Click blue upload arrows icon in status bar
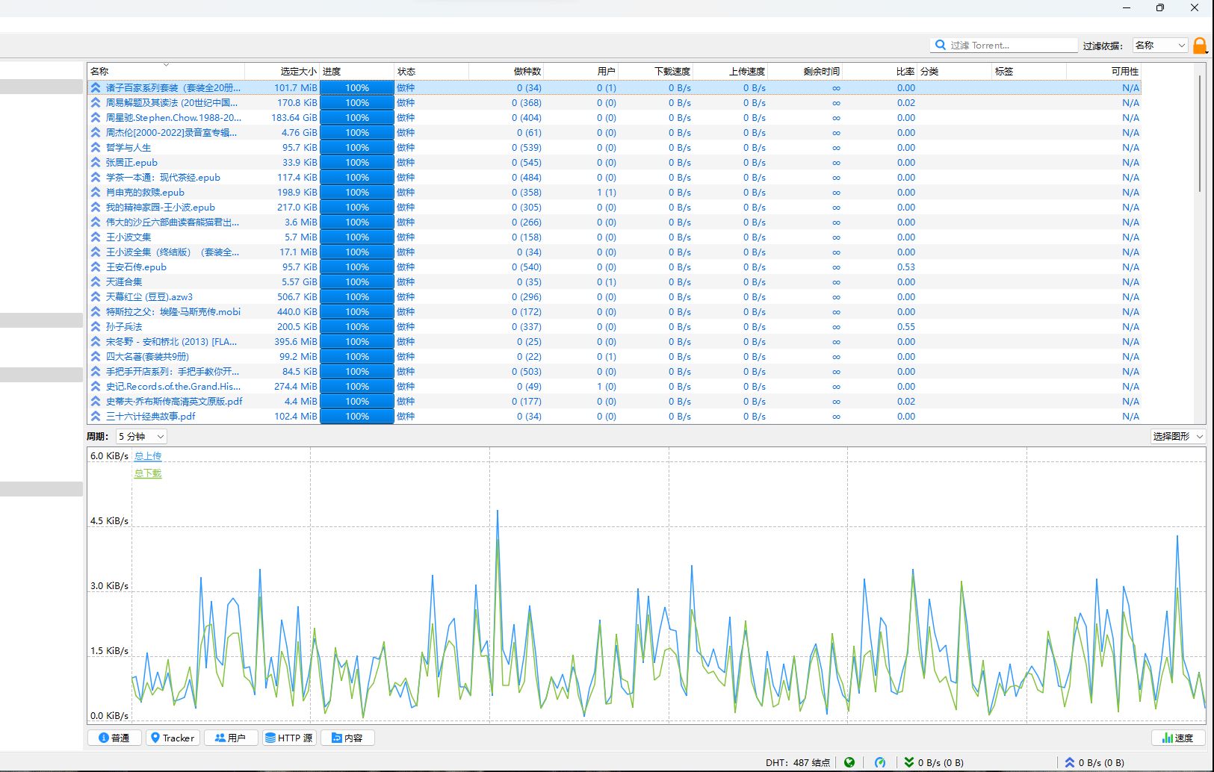Screen dimensions: 1214x772 pos(1070,762)
